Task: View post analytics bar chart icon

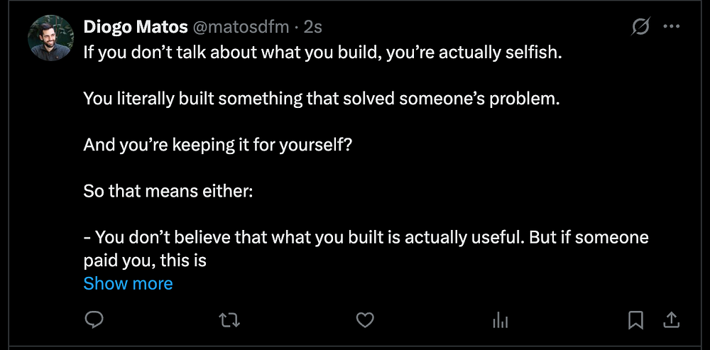Action: 501,321
